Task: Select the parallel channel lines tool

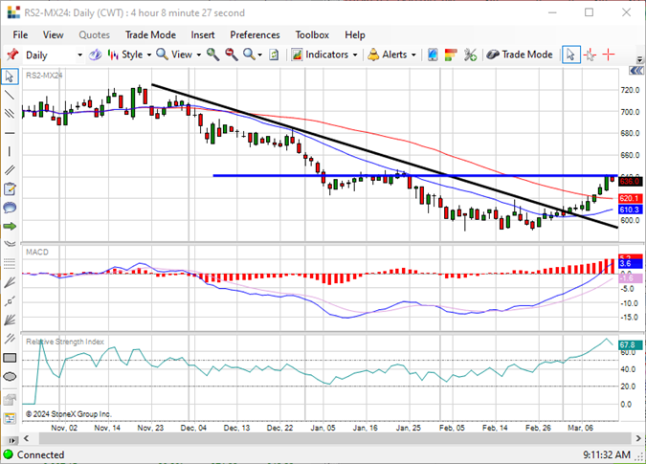Action: (x=10, y=114)
